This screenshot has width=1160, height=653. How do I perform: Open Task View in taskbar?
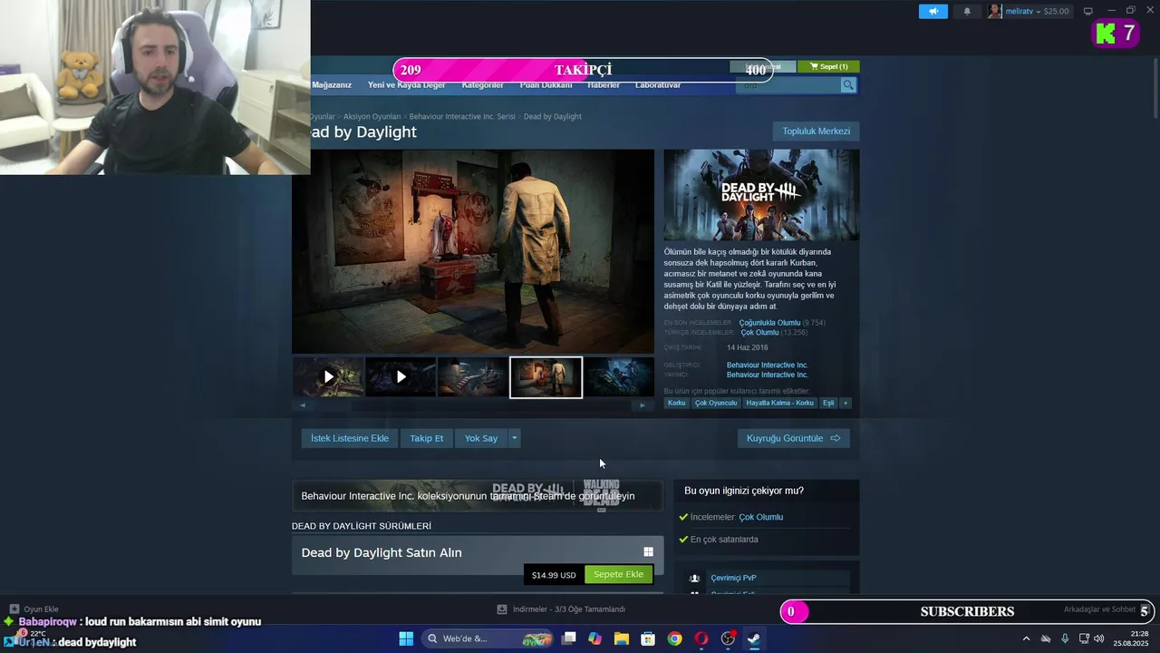pos(568,638)
